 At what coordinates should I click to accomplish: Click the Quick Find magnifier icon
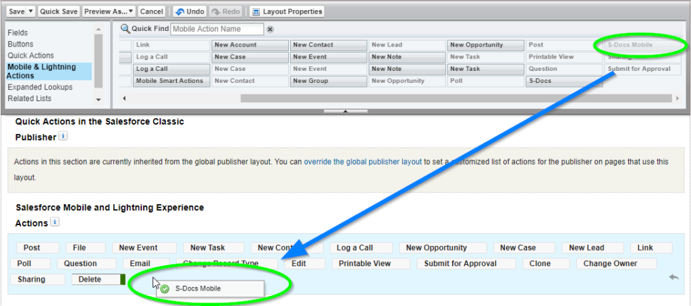pos(125,29)
